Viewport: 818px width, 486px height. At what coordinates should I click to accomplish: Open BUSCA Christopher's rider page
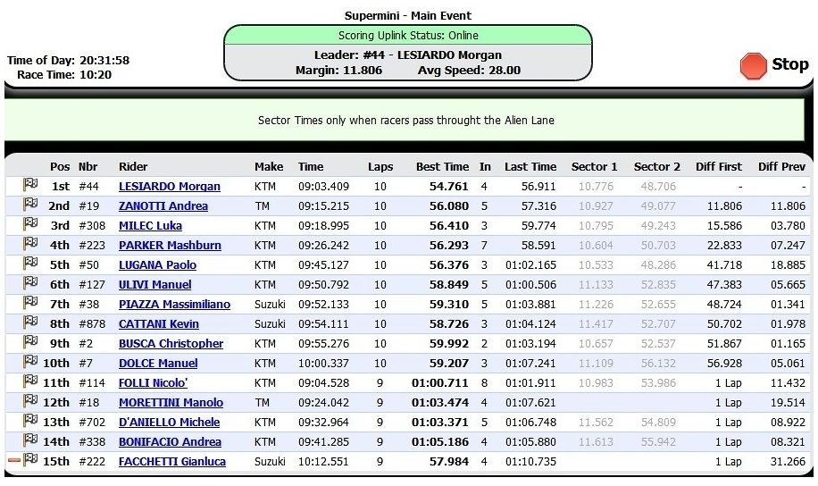pyautogui.click(x=171, y=344)
